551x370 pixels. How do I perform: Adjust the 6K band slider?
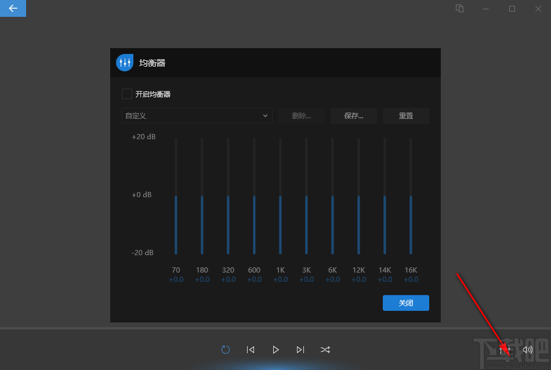pos(332,196)
